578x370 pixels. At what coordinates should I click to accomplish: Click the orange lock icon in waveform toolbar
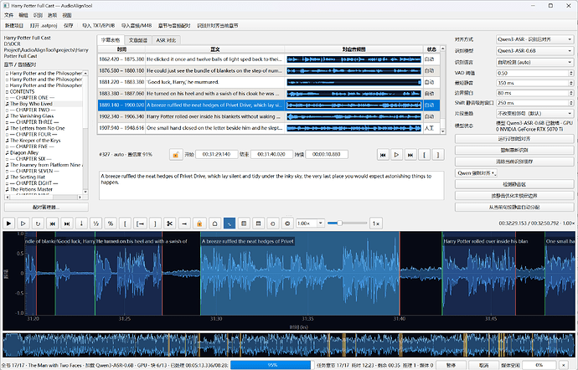[199, 224]
